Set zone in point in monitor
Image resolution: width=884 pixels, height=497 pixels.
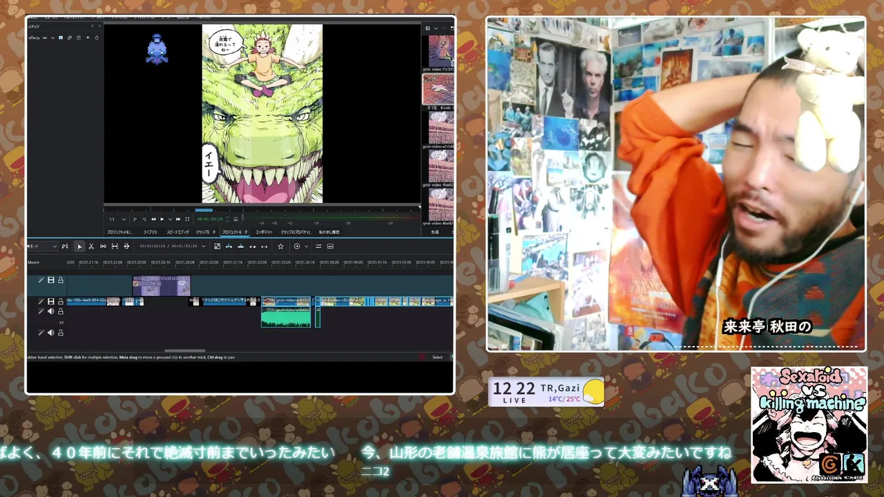(135, 219)
